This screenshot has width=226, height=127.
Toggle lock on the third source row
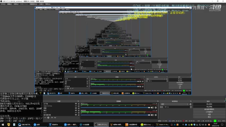[x=79, y=108]
